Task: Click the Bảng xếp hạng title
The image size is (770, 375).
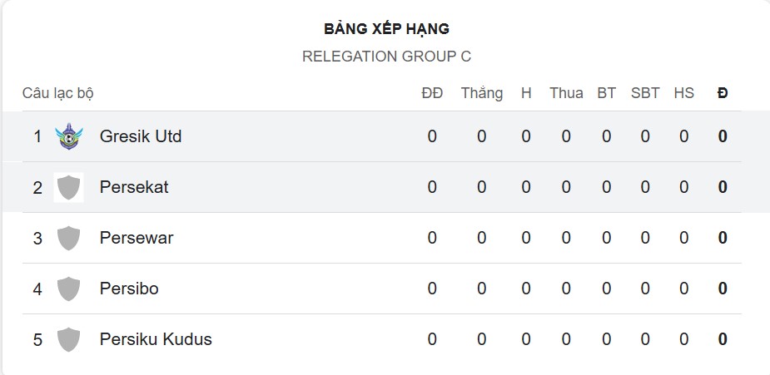Action: coord(386,29)
